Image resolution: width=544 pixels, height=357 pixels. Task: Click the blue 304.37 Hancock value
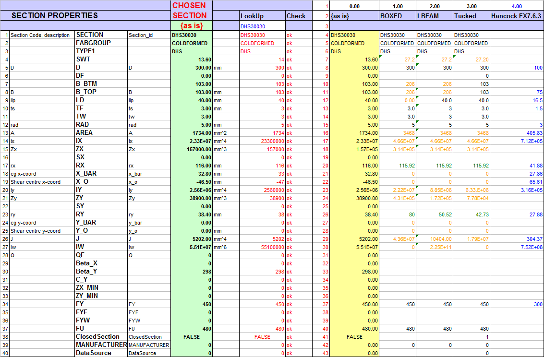517,239
